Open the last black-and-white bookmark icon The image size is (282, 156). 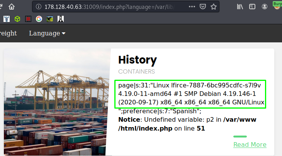61,18
